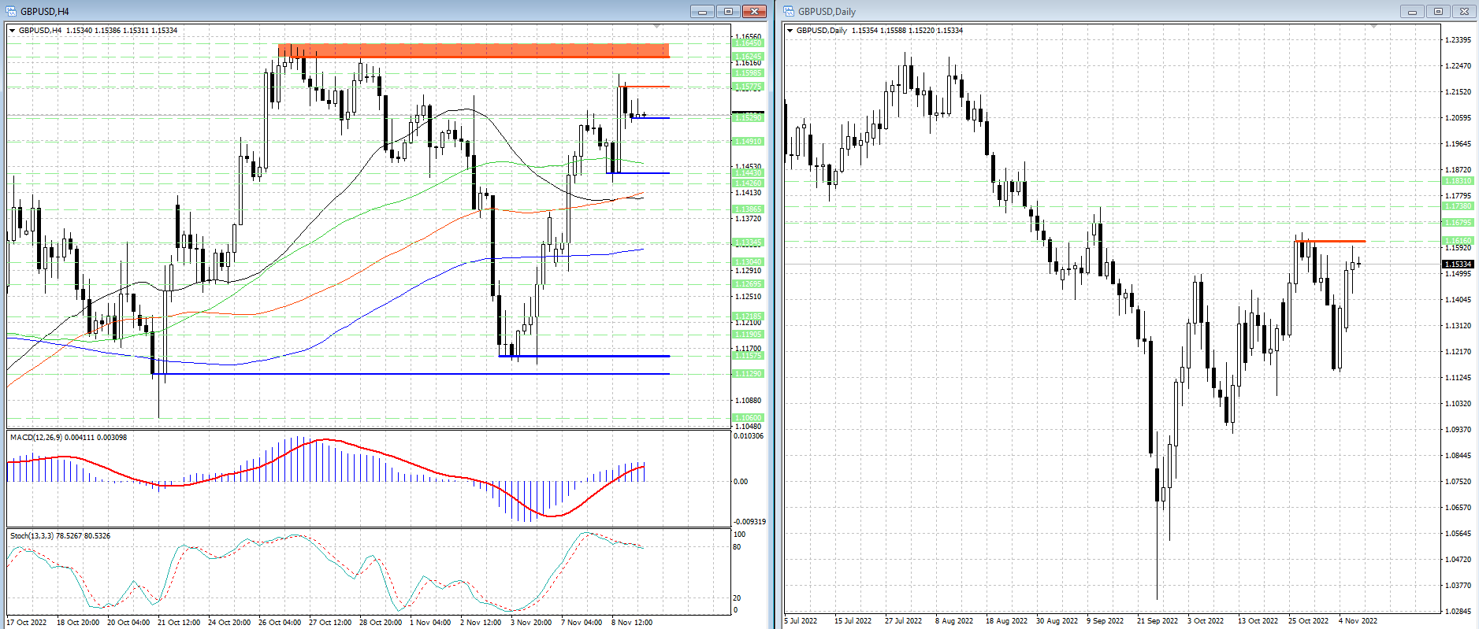Click the GBPUSD,Daily window title bar text
This screenshot has width=1479, height=629.
click(827, 11)
